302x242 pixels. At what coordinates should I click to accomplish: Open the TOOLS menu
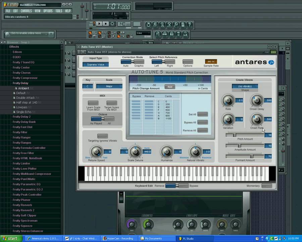[59, 11]
